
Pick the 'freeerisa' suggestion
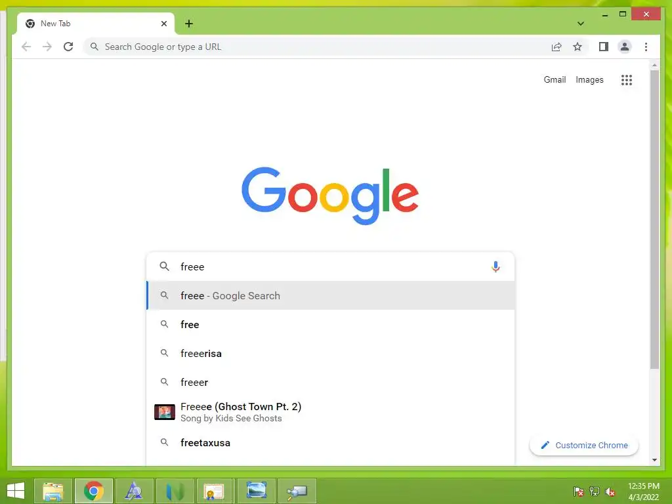coord(330,353)
